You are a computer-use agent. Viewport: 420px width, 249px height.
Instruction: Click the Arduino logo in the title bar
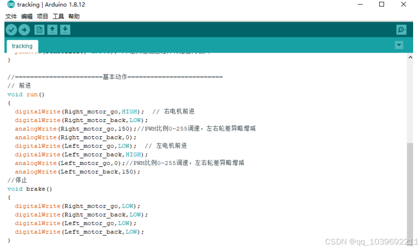click(11, 4)
